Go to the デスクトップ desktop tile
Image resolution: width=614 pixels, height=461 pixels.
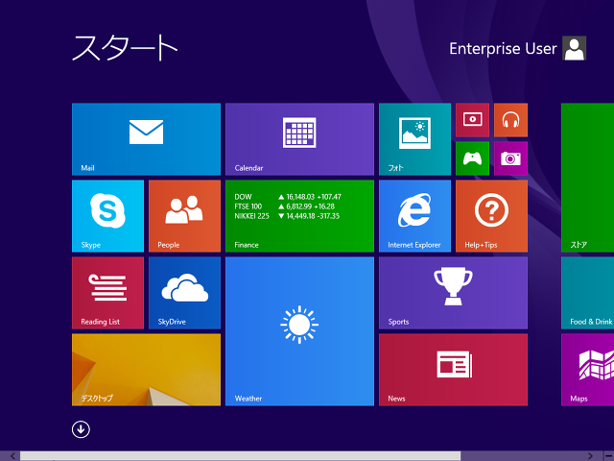(146, 370)
